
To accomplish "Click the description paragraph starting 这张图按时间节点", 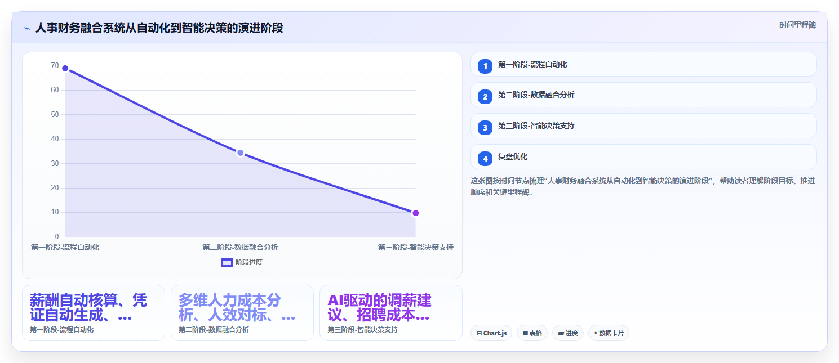I will 643,186.
